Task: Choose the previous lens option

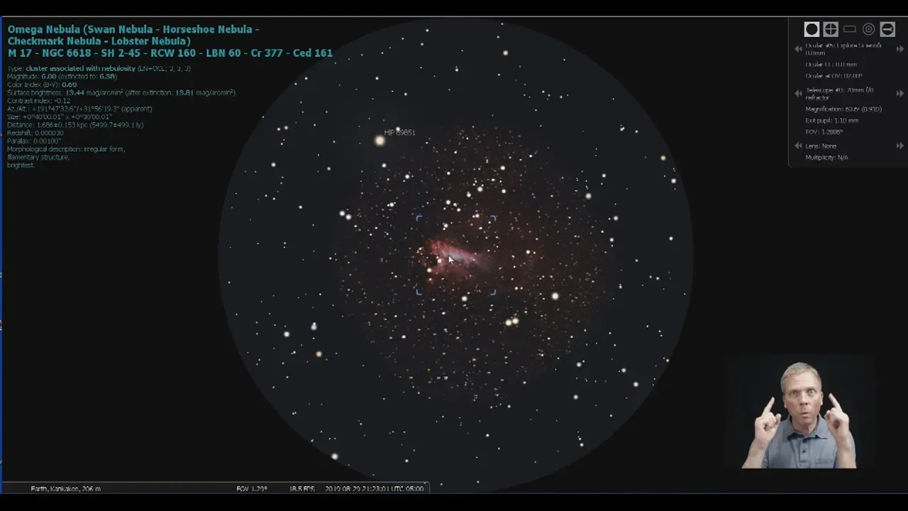Action: tap(798, 145)
